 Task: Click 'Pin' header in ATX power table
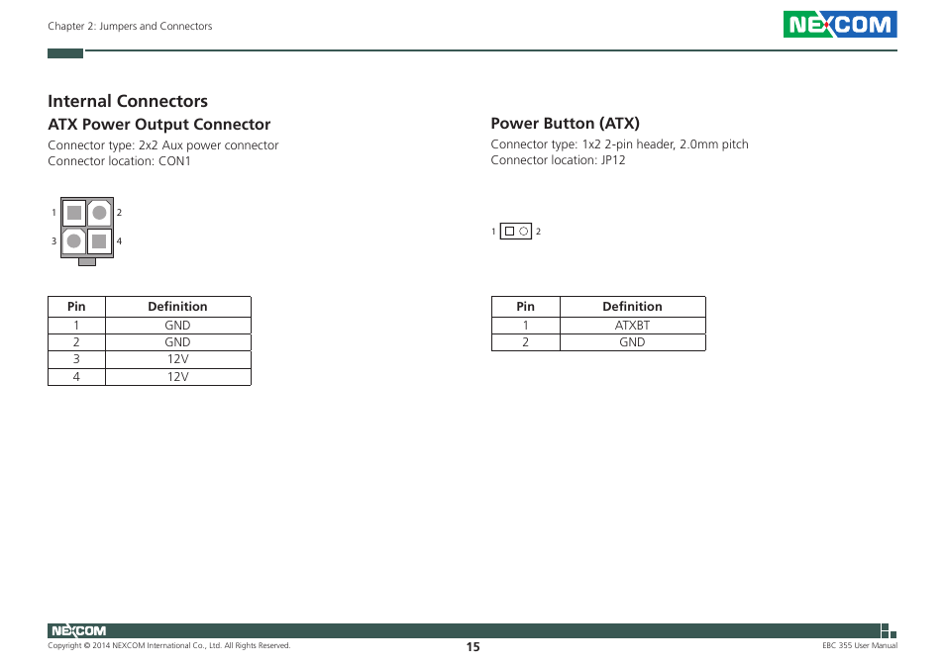(76, 307)
